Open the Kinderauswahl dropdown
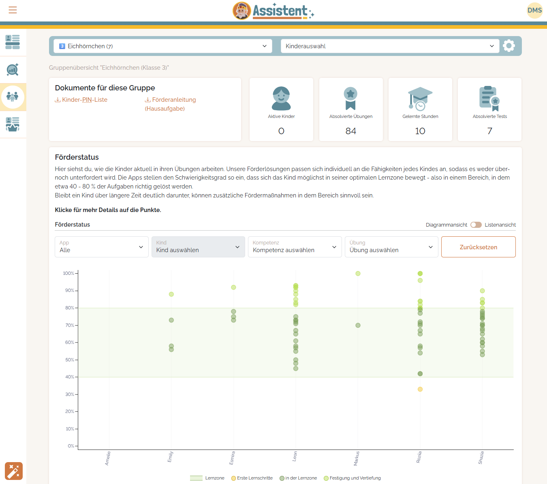Viewport: 547px width, 484px height. [x=389, y=46]
